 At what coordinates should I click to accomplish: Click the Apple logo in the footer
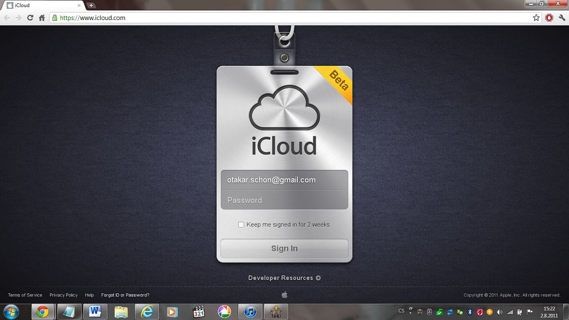(x=284, y=295)
